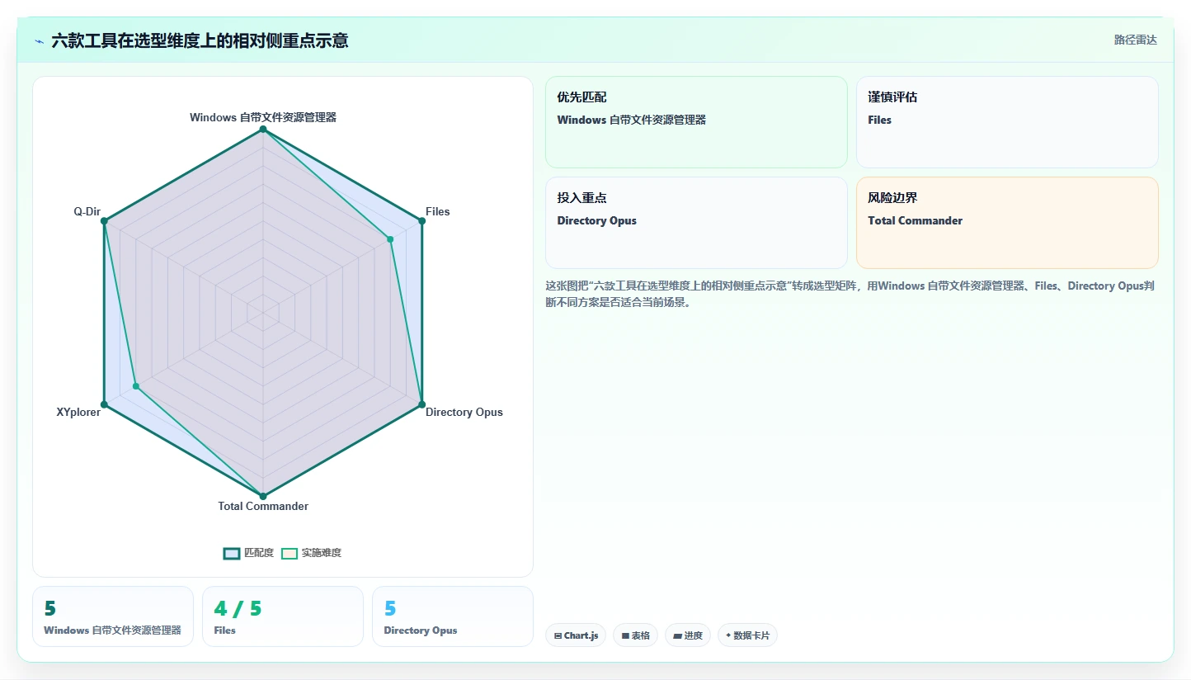
Task: Click the XYplorer axis label on the radar
Action: (x=78, y=412)
